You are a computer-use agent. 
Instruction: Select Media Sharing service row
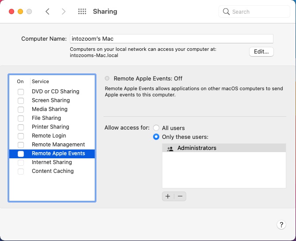pyautogui.click(x=52, y=109)
